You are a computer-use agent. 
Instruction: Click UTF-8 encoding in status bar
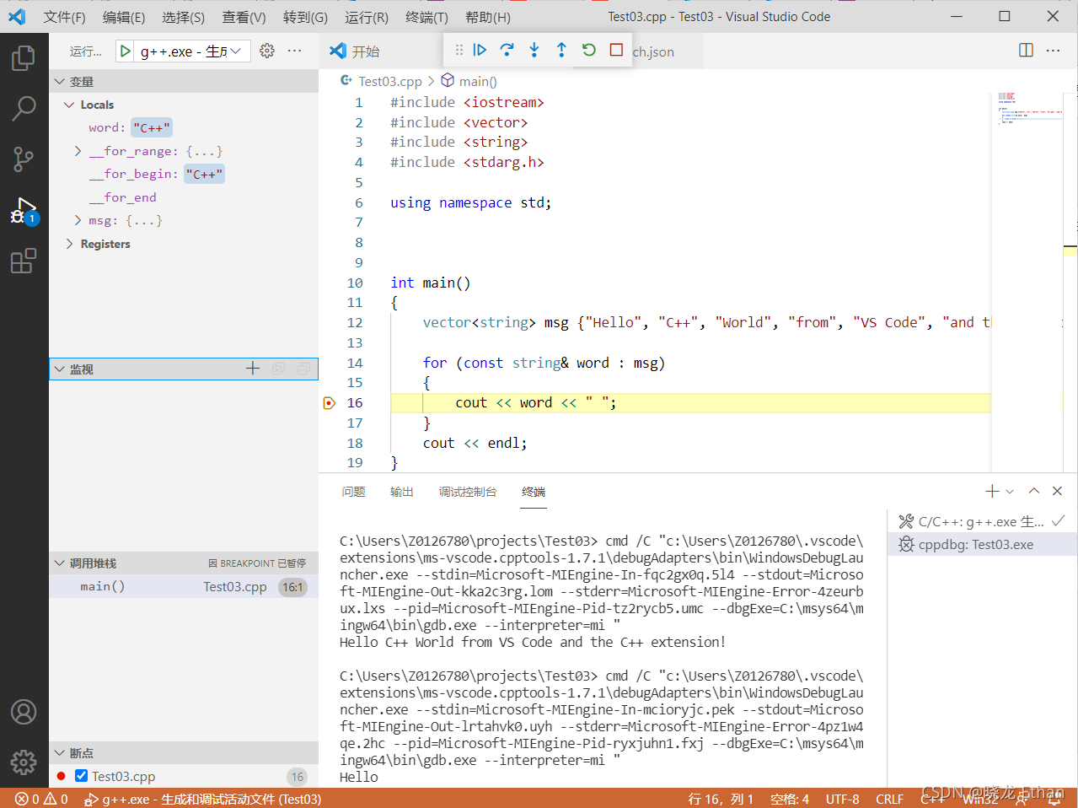point(843,799)
